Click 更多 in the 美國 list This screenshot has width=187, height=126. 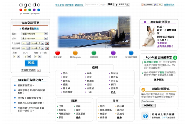pyautogui.click(x=119, y=117)
